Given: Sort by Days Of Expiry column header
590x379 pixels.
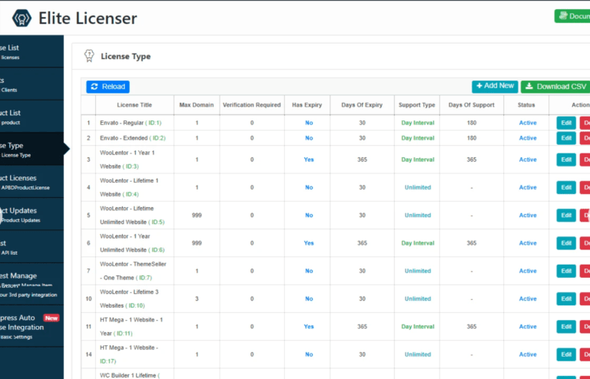Looking at the screenshot, I should tap(362, 105).
